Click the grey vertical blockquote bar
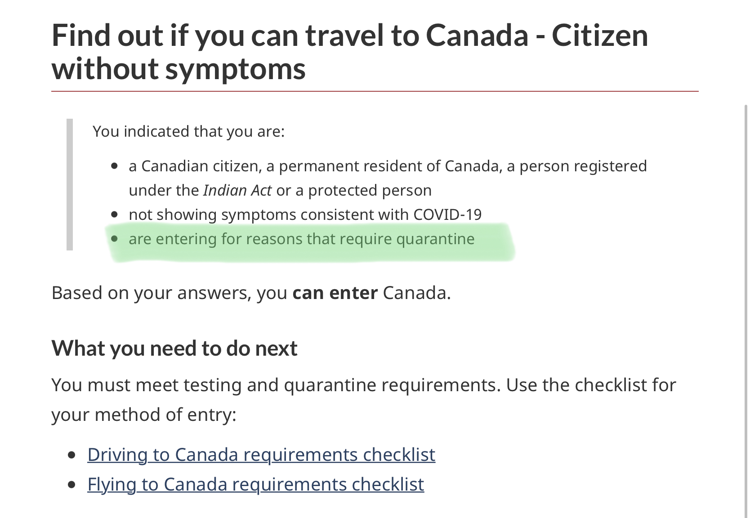750x518 pixels. tap(70, 184)
